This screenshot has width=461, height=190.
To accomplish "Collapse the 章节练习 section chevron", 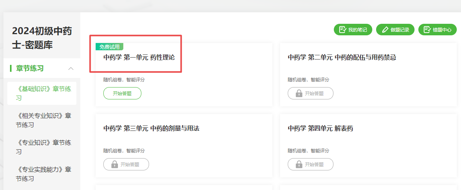I will tap(71, 69).
